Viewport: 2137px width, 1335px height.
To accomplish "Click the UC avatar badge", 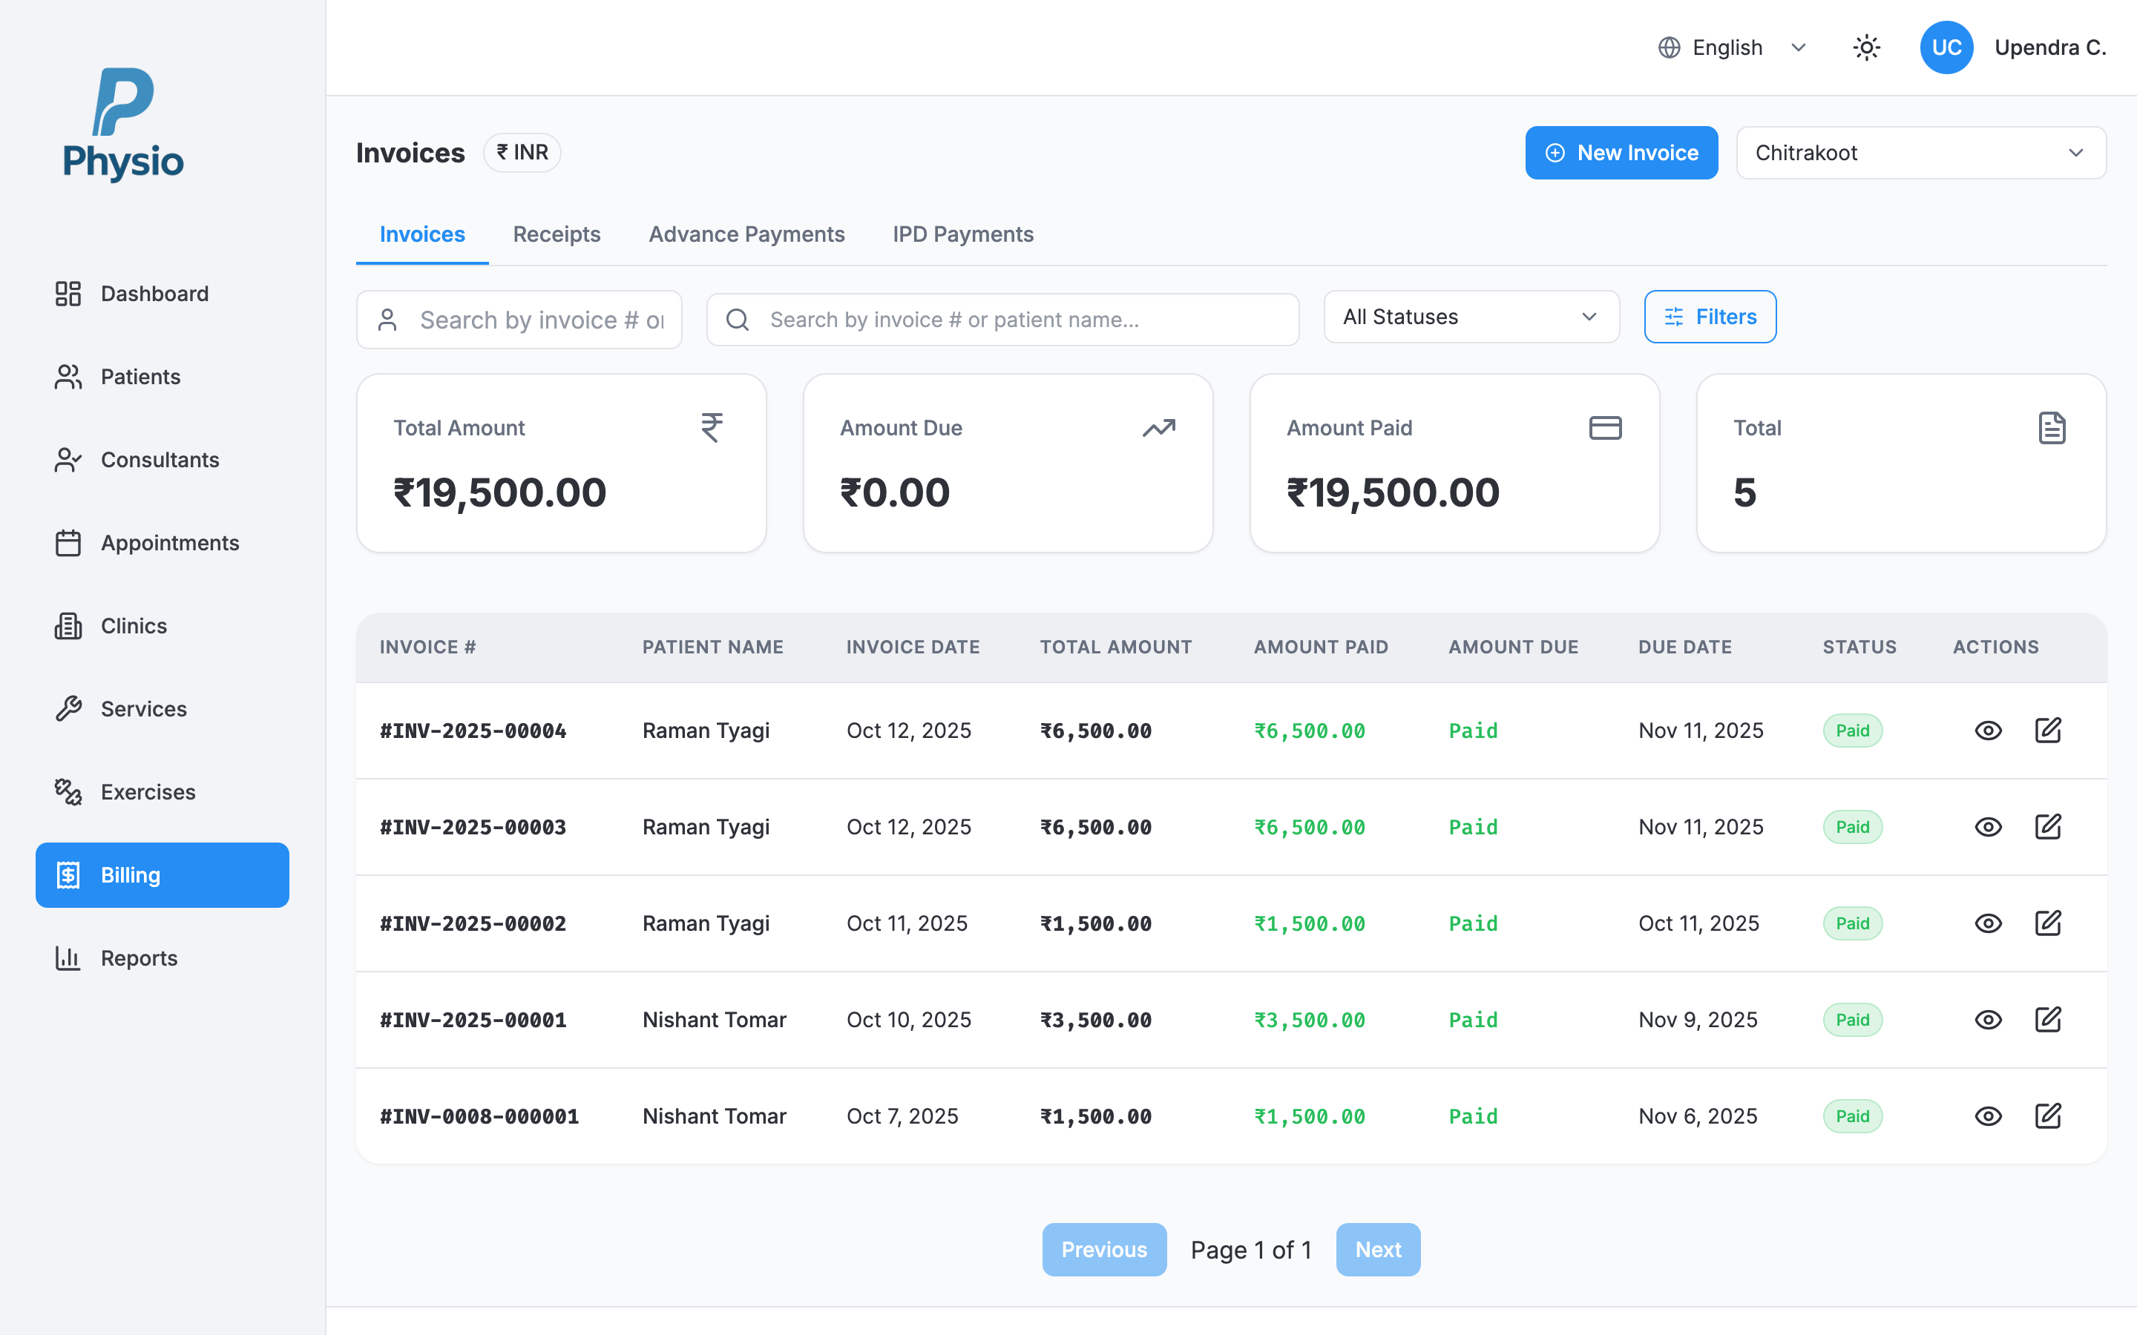I will (1946, 47).
